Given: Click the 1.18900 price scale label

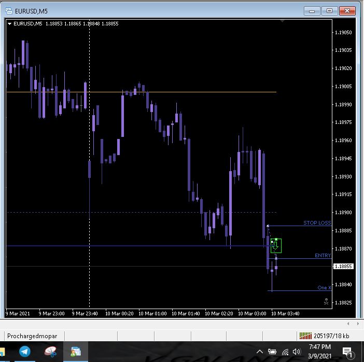Looking at the screenshot, I should tap(343, 213).
